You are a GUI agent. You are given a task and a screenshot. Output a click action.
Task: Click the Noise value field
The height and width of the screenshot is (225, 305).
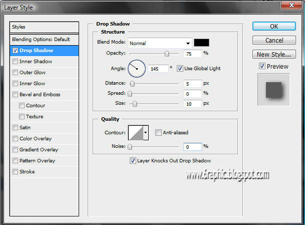[193, 147]
